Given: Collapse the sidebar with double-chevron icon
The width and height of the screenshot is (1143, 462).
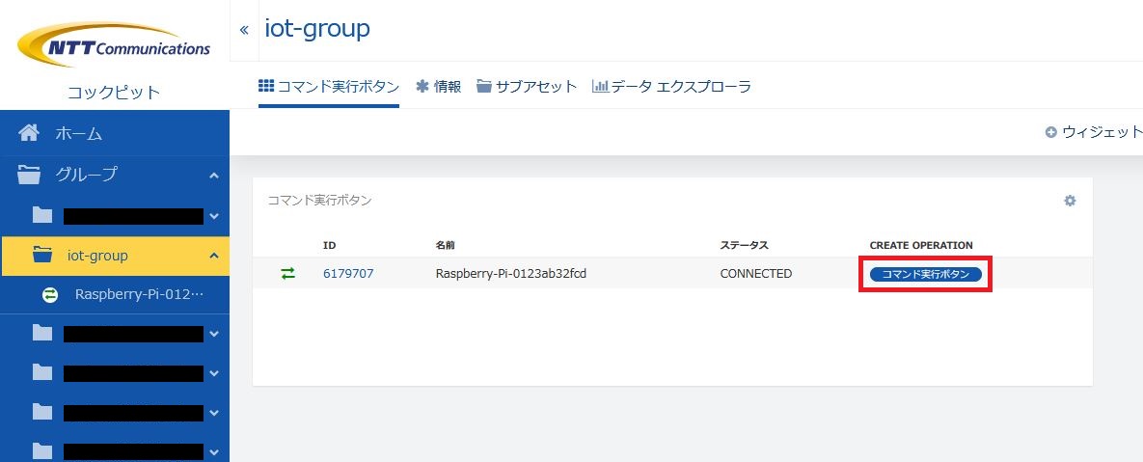Looking at the screenshot, I should pyautogui.click(x=244, y=29).
